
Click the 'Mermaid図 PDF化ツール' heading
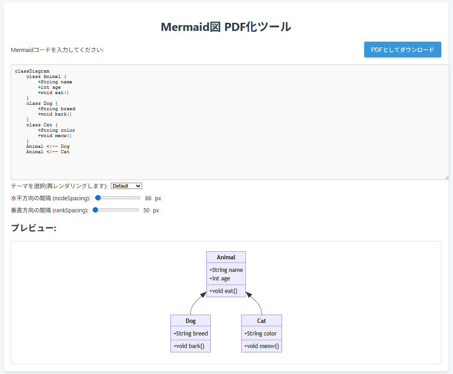point(226,27)
